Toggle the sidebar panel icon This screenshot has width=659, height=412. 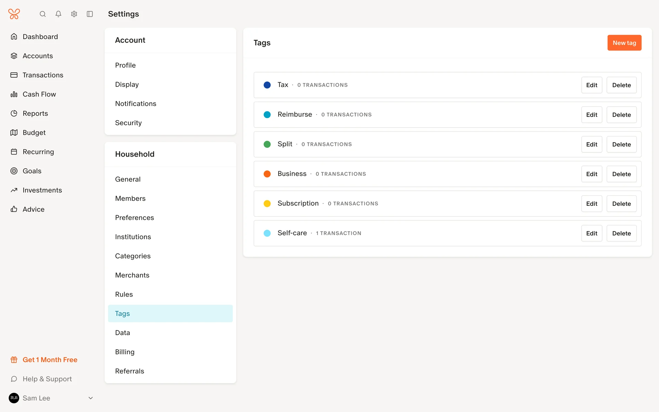pyautogui.click(x=90, y=14)
